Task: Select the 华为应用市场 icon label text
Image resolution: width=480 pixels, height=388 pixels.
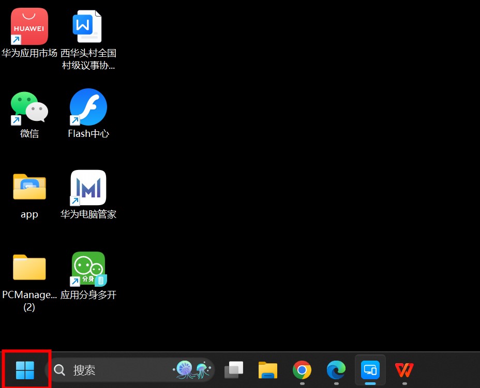Action: (29, 53)
